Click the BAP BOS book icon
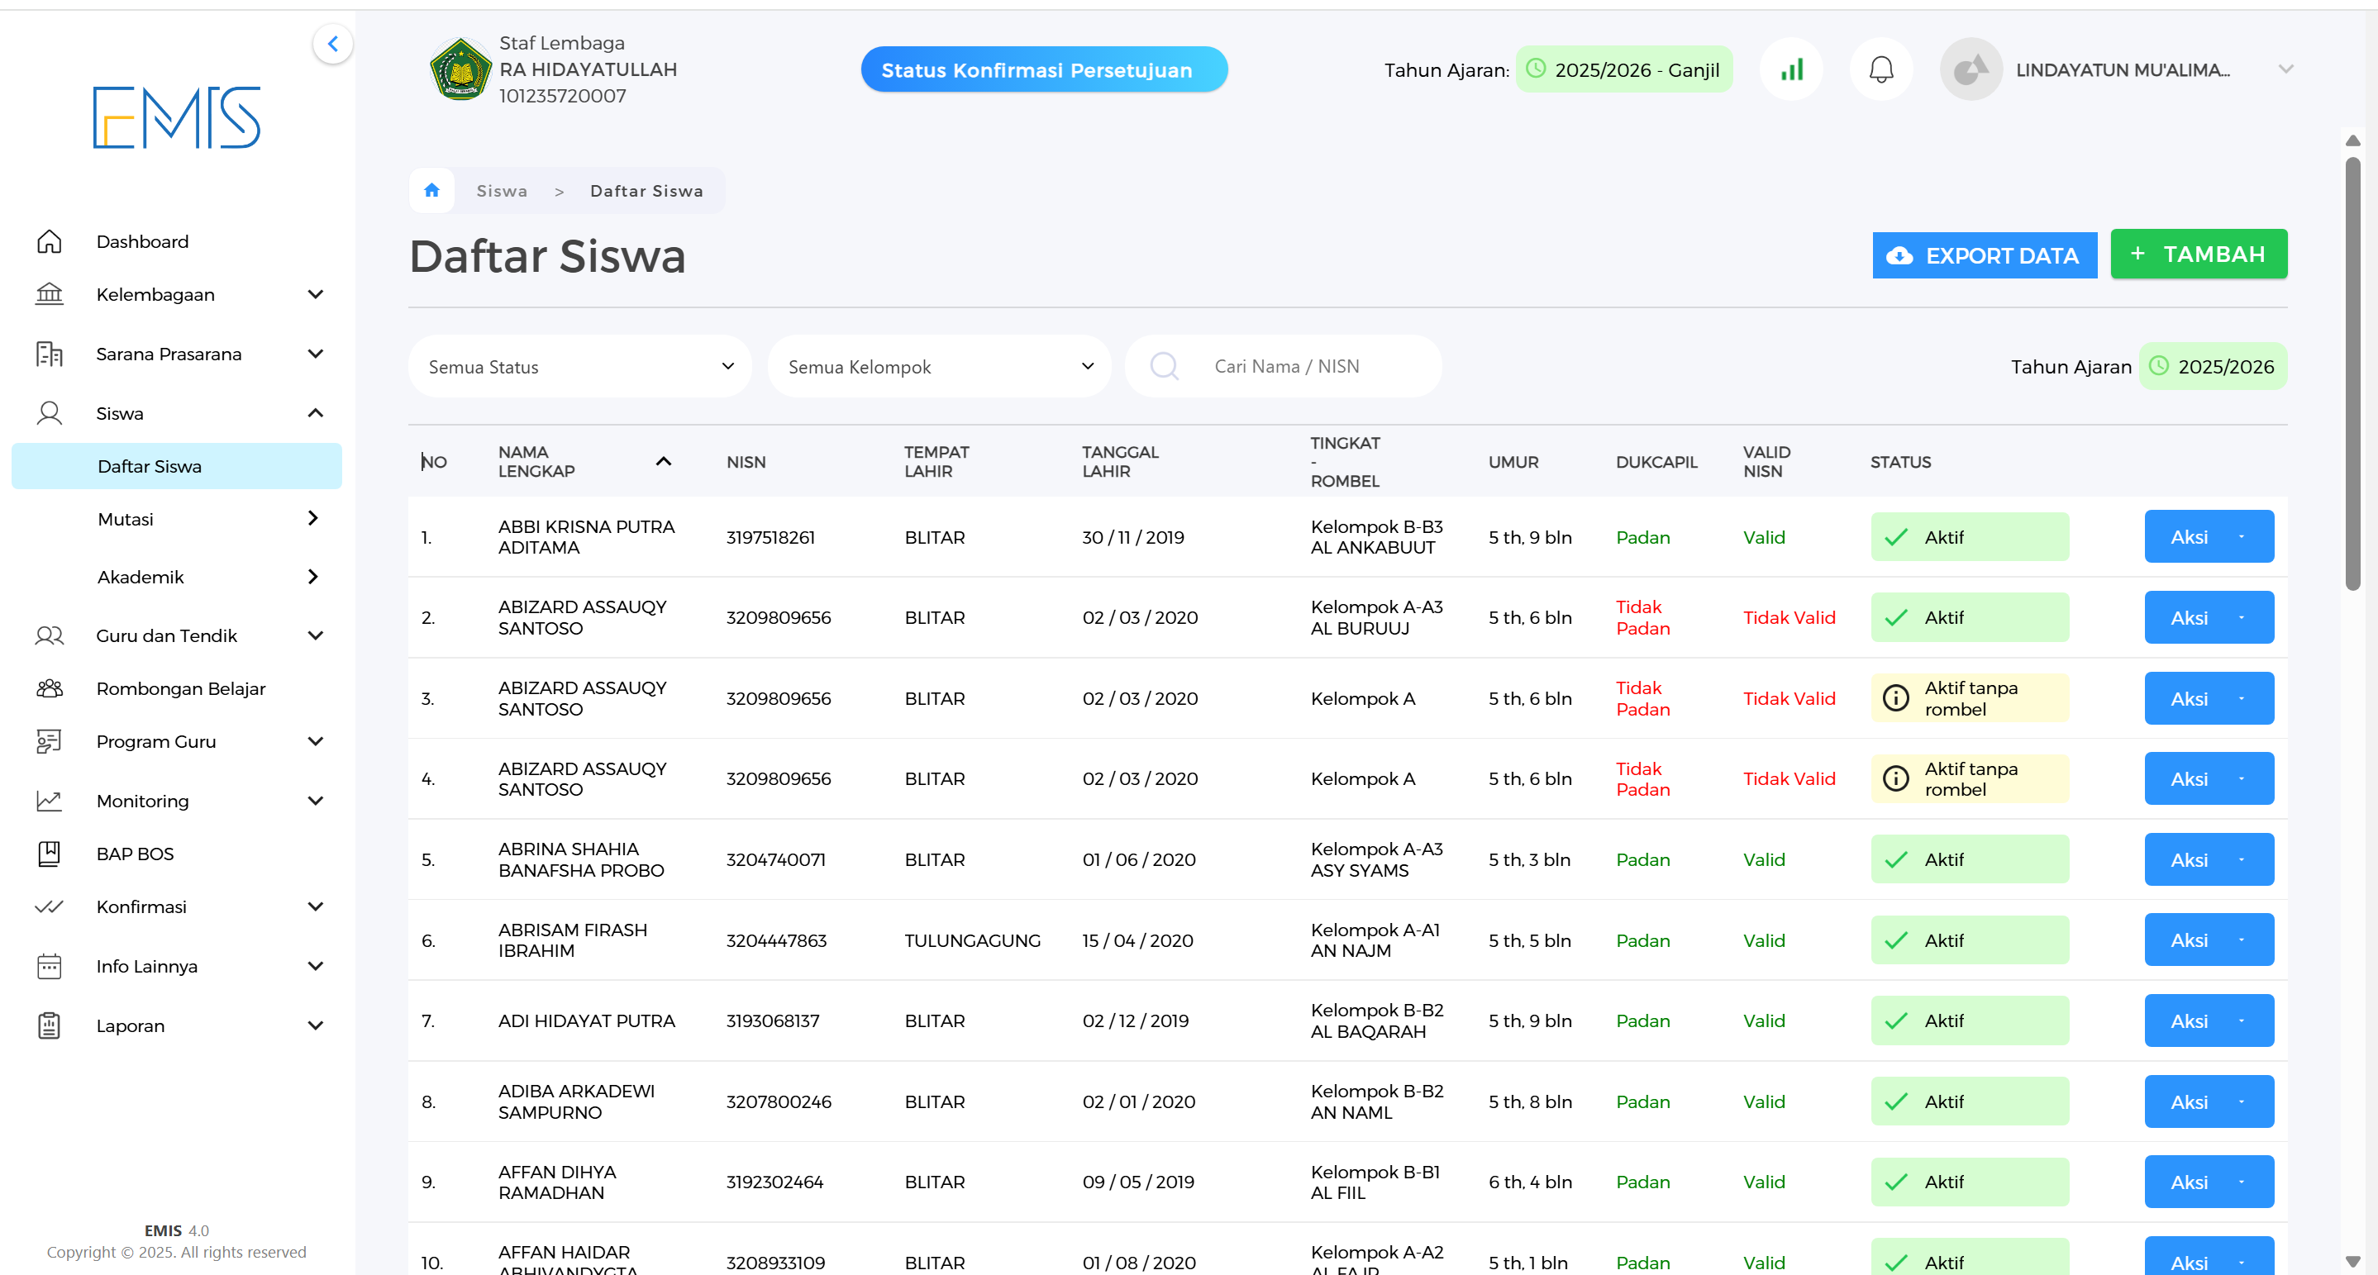This screenshot has width=2378, height=1275. pos(49,854)
